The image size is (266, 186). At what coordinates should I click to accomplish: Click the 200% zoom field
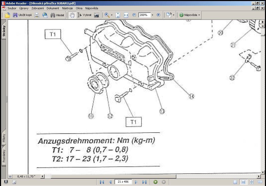(144, 15)
